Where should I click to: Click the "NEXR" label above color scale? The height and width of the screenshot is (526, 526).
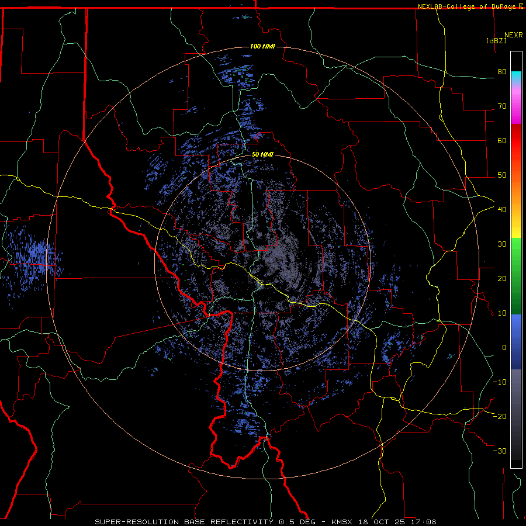(513, 35)
